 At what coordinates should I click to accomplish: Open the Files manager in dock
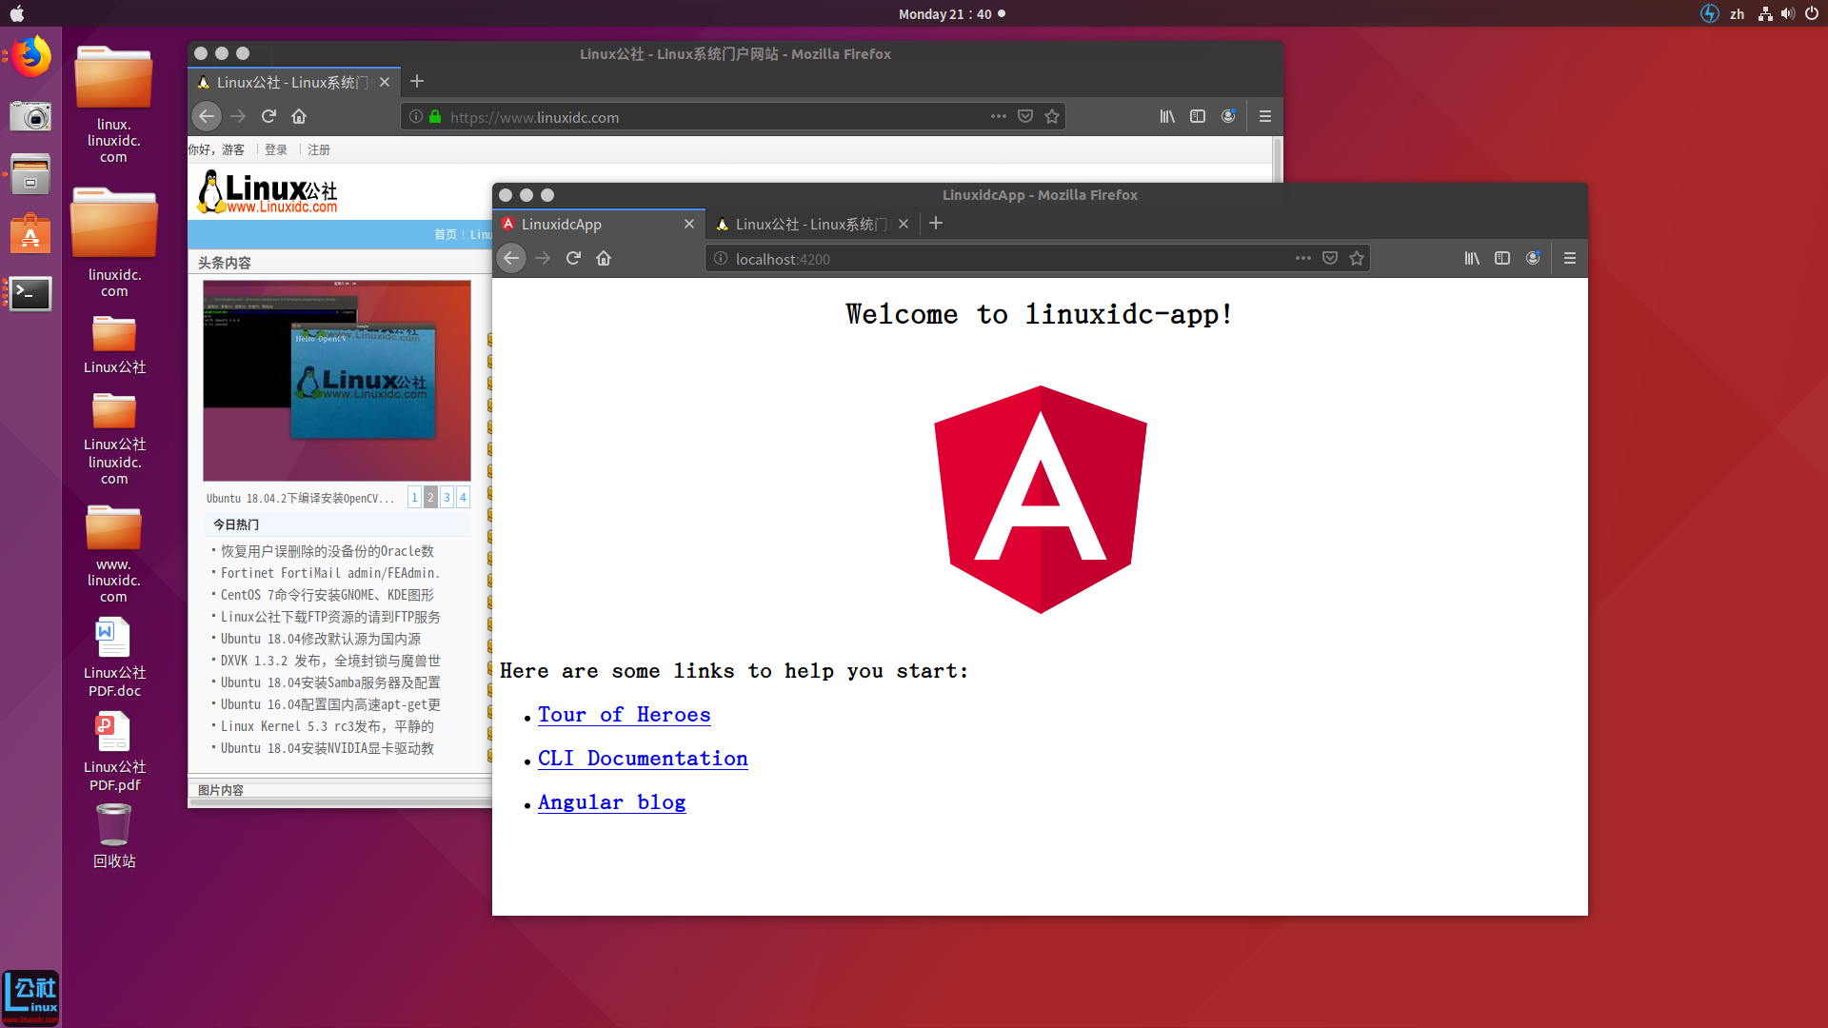(30, 175)
